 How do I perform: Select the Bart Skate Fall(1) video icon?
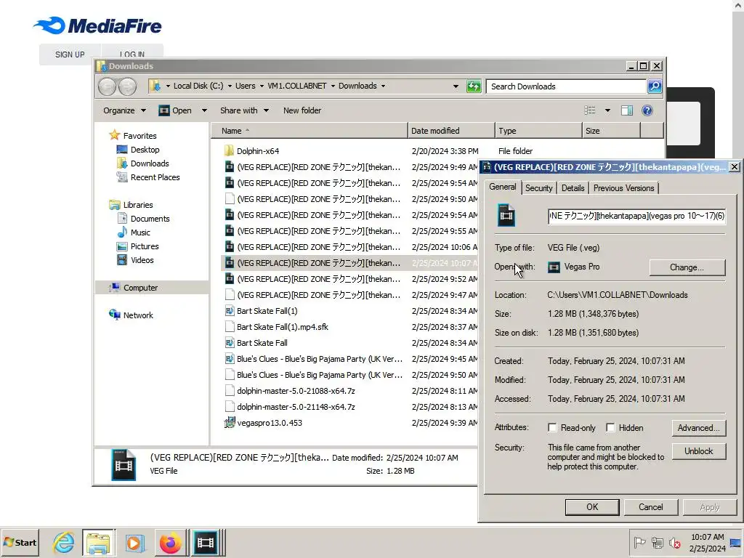point(229,311)
